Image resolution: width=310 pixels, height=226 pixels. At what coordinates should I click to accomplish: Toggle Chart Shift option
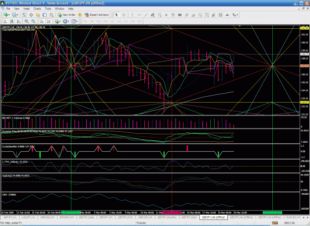click(49, 21)
